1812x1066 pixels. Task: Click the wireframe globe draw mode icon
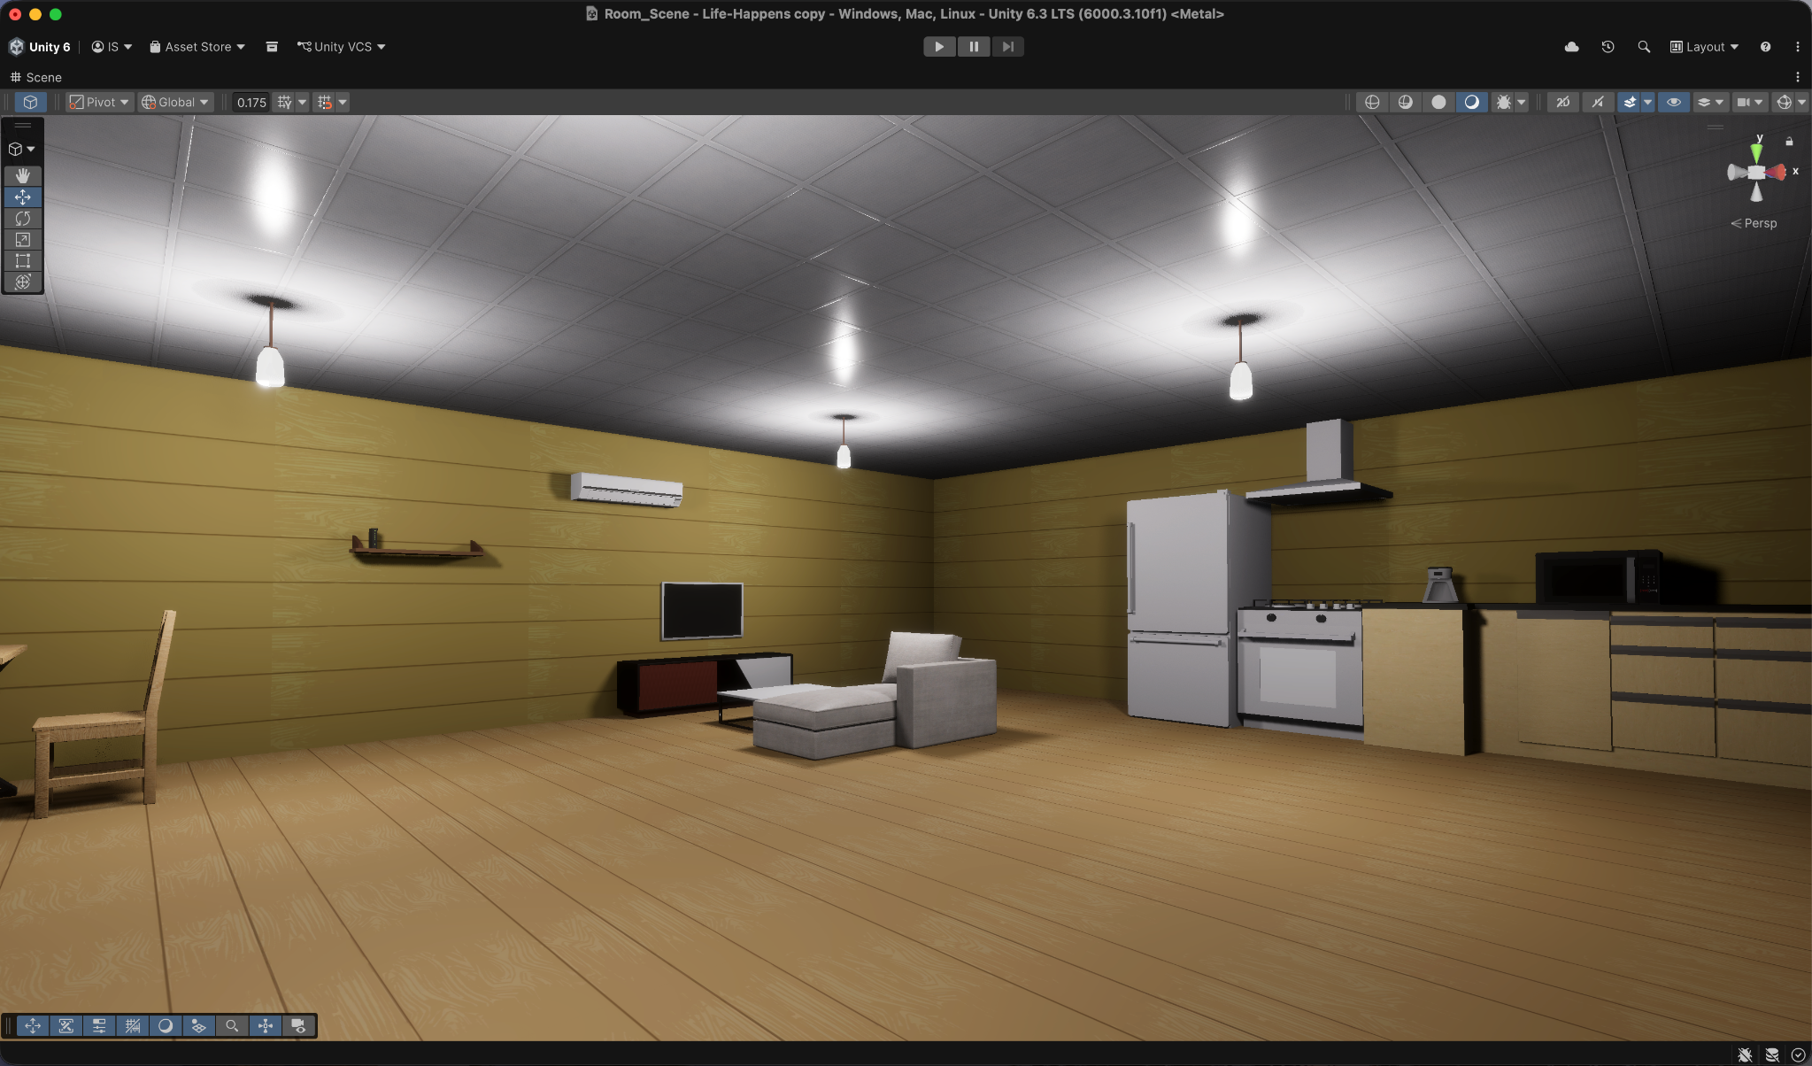coord(1372,102)
